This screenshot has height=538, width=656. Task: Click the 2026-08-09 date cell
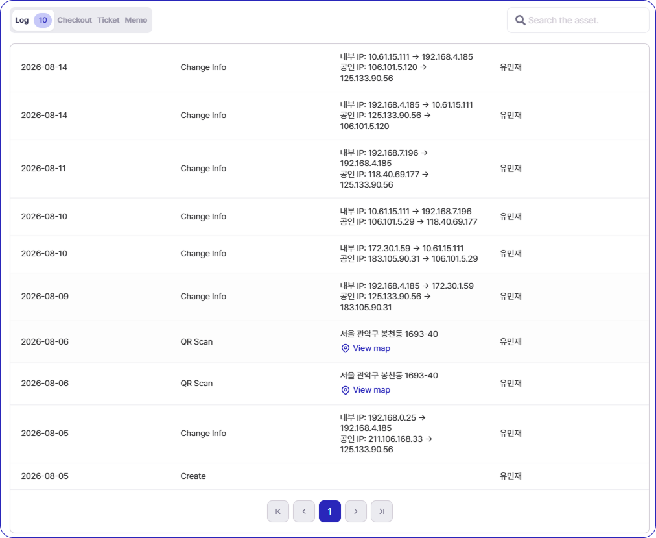[x=45, y=296]
